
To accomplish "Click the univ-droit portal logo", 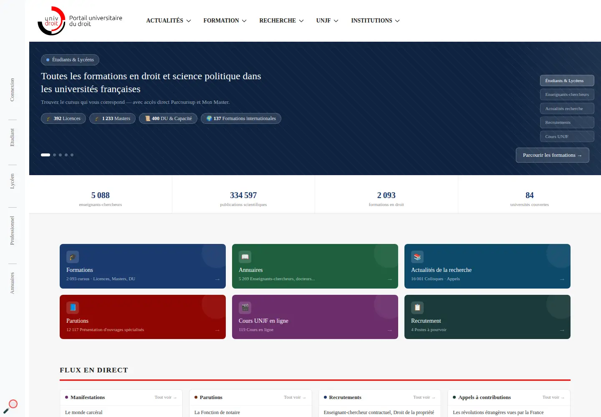I will click(80, 20).
